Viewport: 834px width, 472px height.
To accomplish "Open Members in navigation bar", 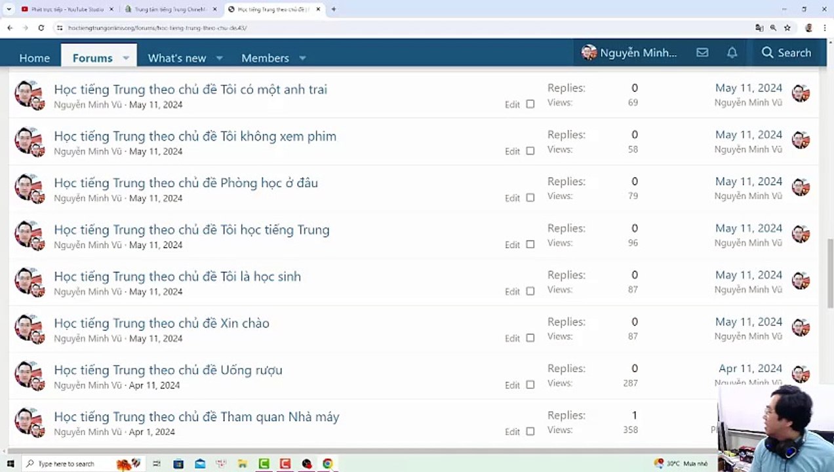I will point(265,58).
